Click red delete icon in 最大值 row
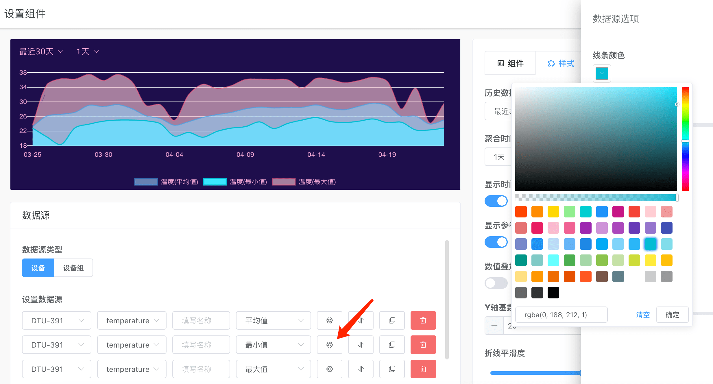Screen dimensions: 713x384 (423, 369)
